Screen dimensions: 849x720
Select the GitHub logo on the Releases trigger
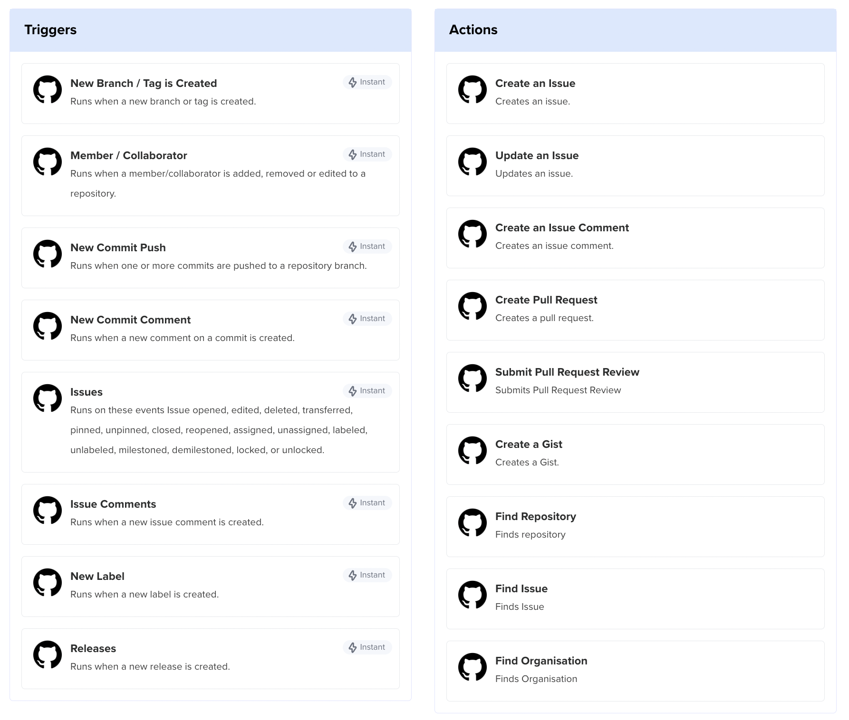(48, 654)
